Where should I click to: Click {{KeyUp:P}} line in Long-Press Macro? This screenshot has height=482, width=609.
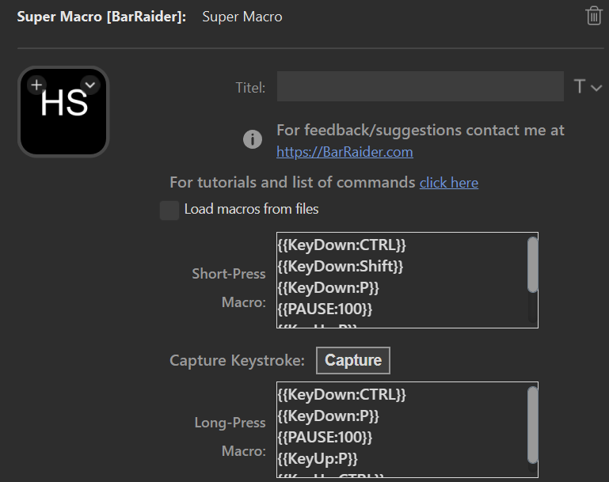(318, 458)
